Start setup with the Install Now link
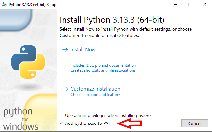 pyautogui.click(x=83, y=50)
